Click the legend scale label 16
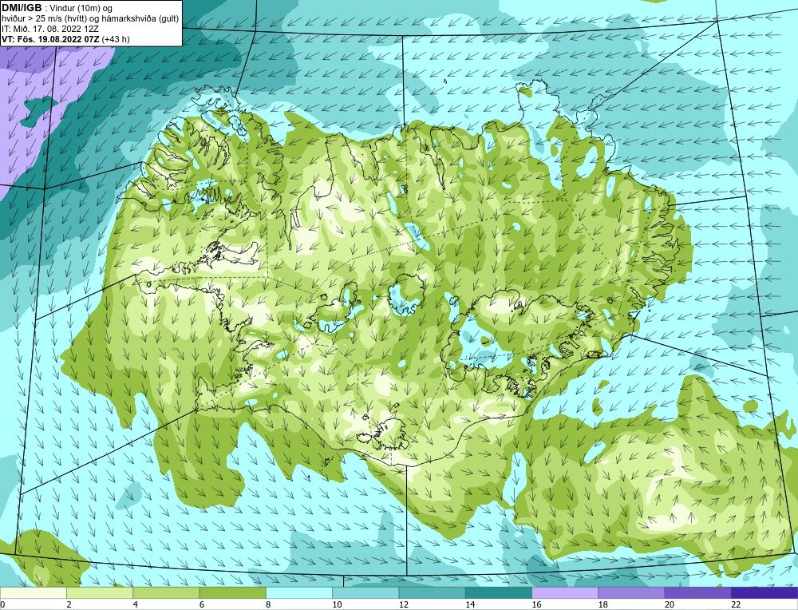The height and width of the screenshot is (610, 798). (x=535, y=604)
